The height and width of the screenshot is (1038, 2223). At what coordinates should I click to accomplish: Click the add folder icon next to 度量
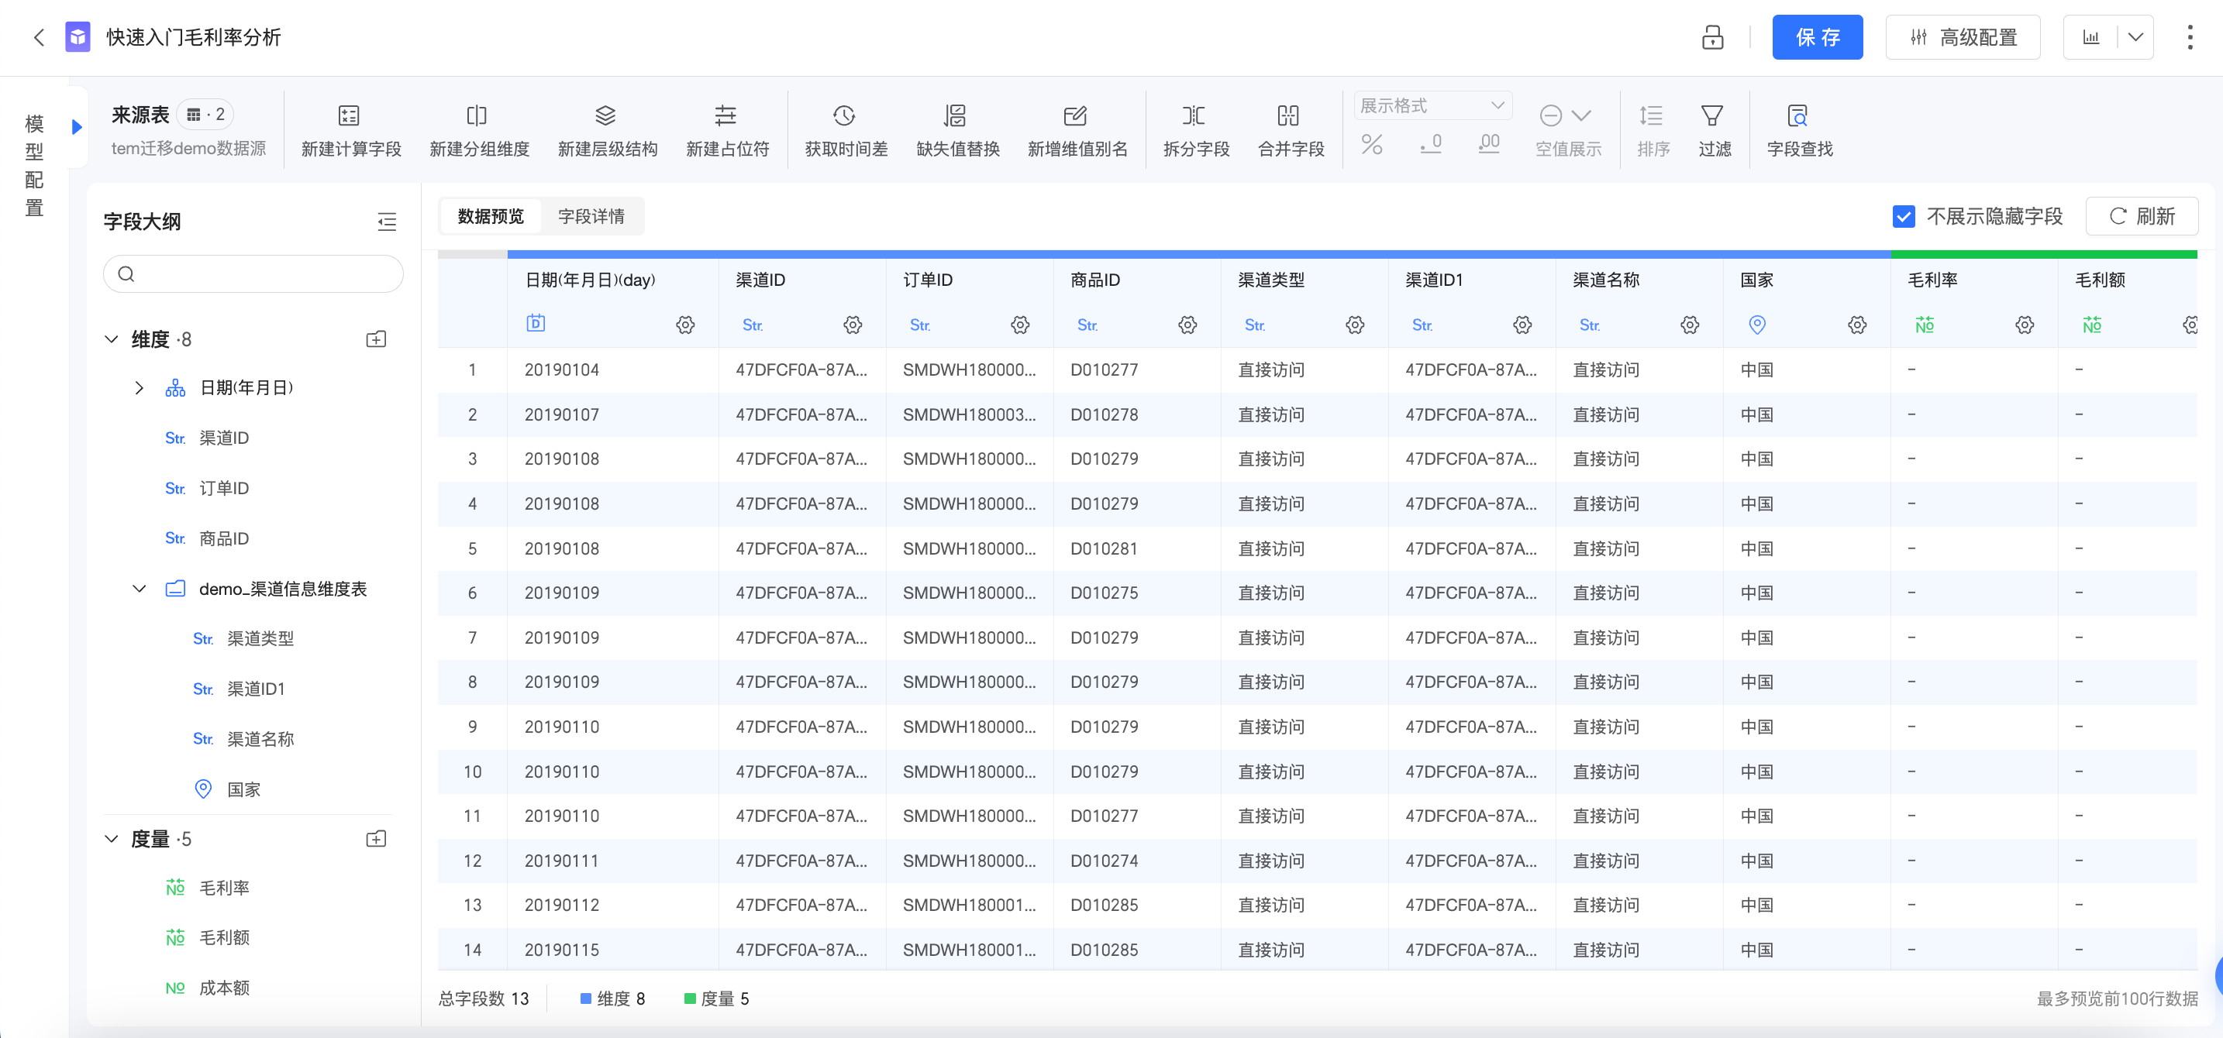tap(376, 839)
